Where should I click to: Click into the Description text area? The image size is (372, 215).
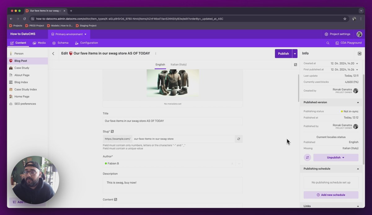pyautogui.click(x=173, y=185)
